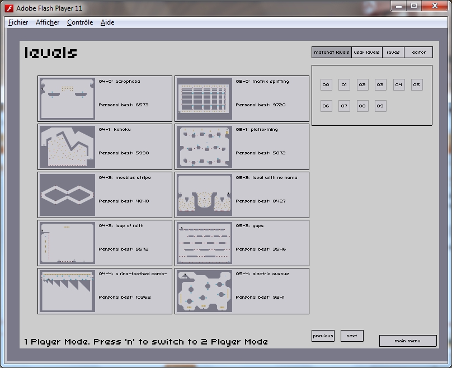Switch to the user levels tab
452x368 pixels.
coord(366,53)
